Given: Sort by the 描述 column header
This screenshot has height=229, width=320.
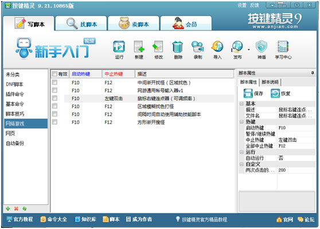Looking at the screenshot, I should [x=184, y=73].
